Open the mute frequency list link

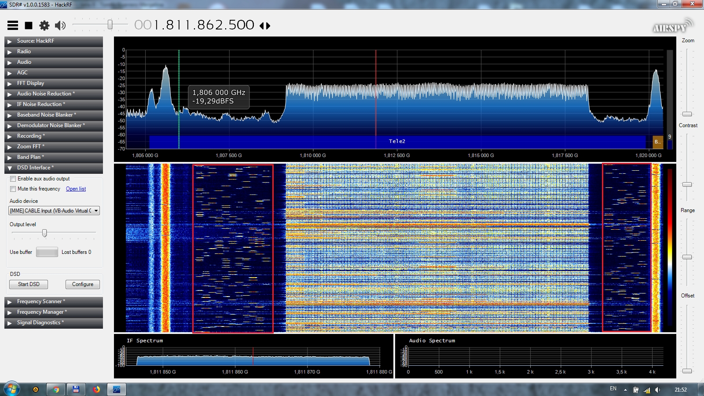[x=76, y=189]
